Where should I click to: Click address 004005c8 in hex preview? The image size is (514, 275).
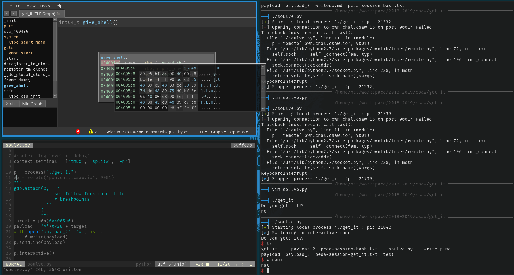point(125,85)
